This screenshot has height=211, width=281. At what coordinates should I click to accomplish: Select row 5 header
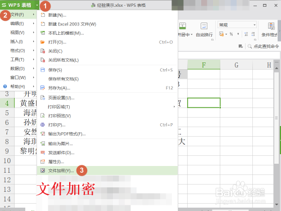7,113
